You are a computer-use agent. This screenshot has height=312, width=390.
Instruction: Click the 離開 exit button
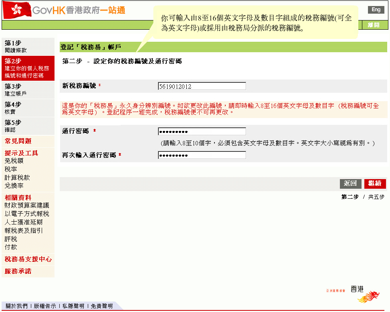[x=374, y=25]
